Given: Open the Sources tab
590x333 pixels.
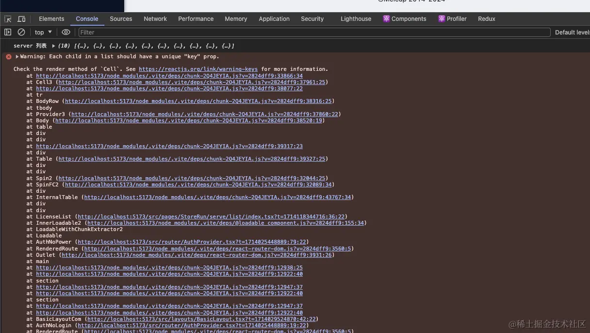Looking at the screenshot, I should [121, 19].
